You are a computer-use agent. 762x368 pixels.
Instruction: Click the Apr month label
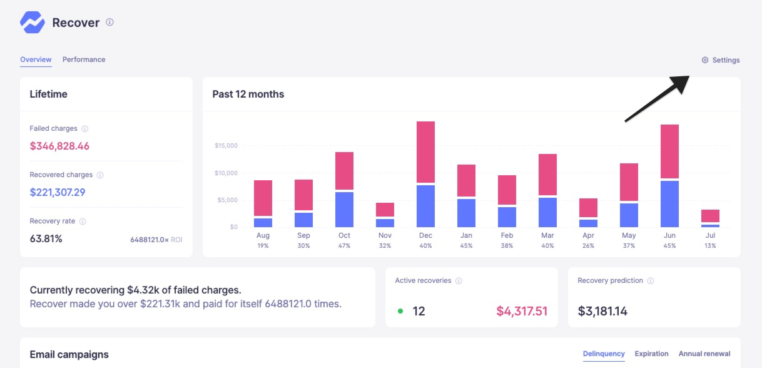coord(588,236)
